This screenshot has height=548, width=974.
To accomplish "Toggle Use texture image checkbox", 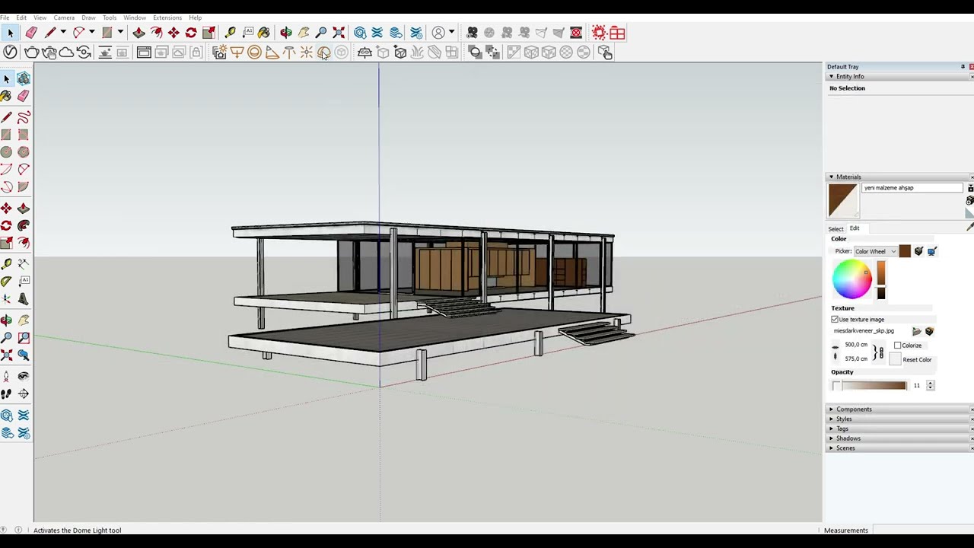I will click(x=835, y=320).
